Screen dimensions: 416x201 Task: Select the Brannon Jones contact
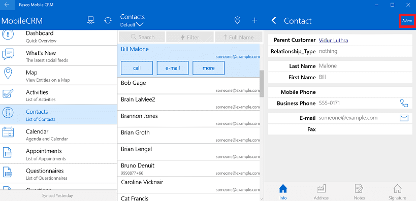point(188,119)
